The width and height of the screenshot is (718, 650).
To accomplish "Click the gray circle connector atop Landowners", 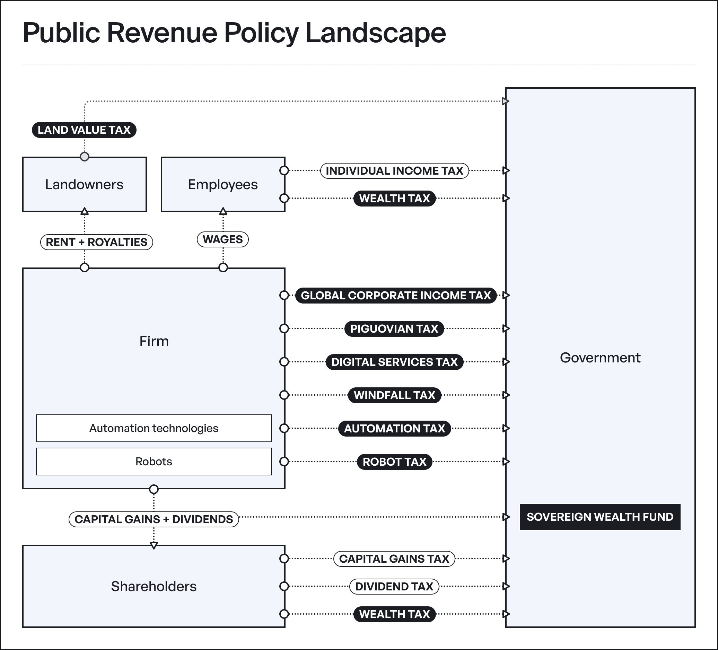I will tap(85, 157).
